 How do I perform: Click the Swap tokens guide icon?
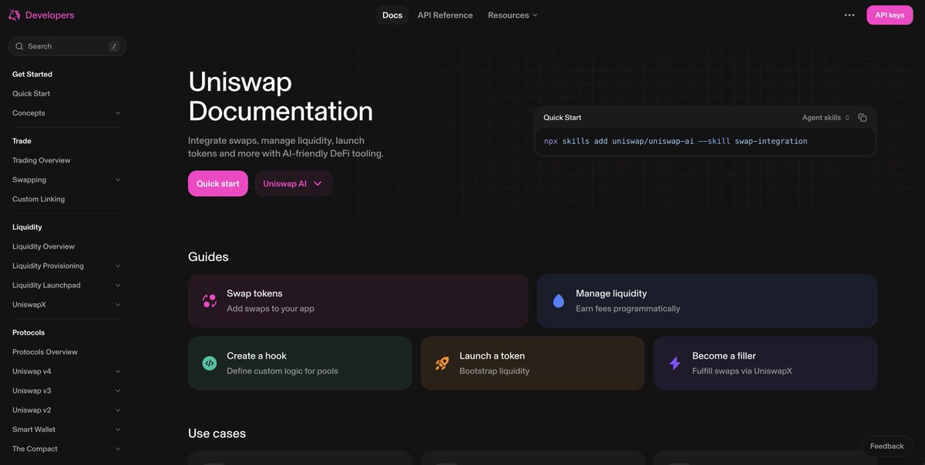[210, 301]
